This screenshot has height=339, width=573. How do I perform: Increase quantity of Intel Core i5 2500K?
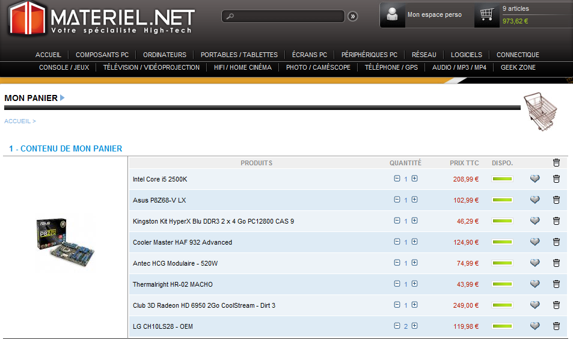click(414, 179)
